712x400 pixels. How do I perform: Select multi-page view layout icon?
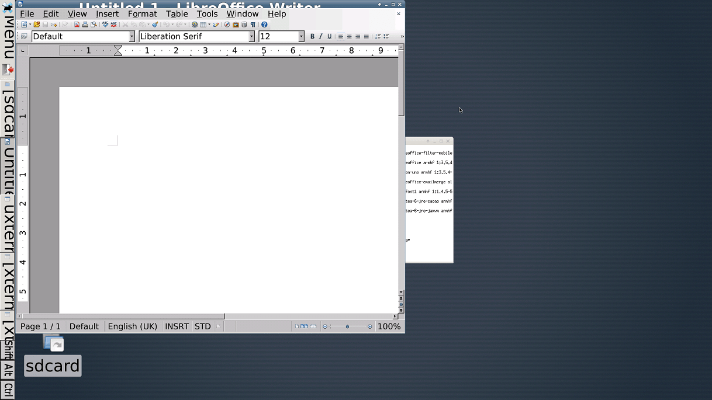click(305, 326)
